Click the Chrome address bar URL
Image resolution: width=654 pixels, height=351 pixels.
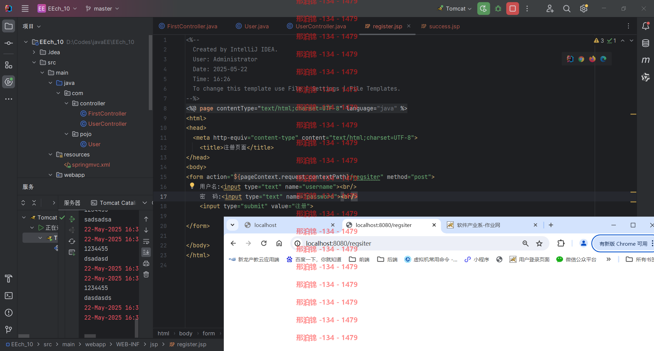tap(339, 243)
